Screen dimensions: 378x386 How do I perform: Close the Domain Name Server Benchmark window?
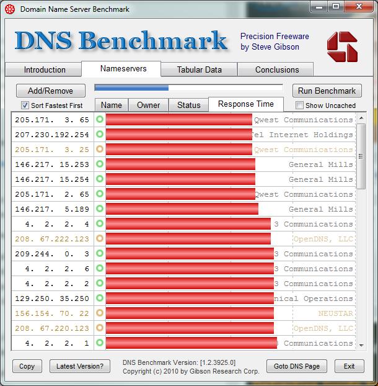[359, 6]
